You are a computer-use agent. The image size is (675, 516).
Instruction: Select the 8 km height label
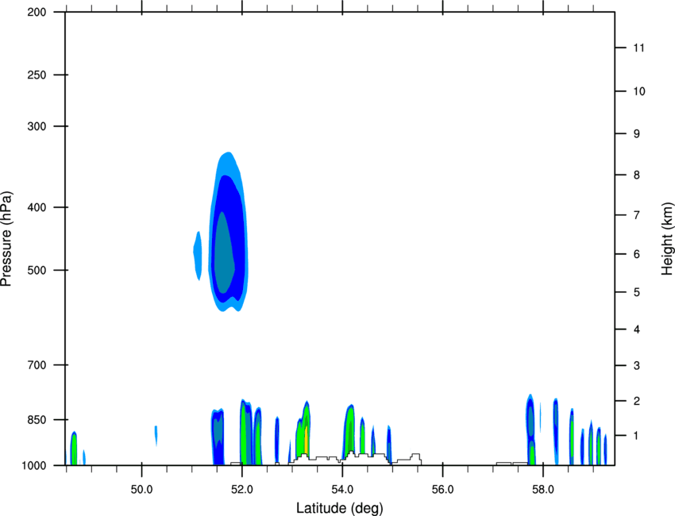pos(636,175)
